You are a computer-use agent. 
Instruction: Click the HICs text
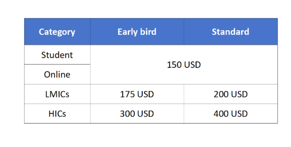pos(57,114)
